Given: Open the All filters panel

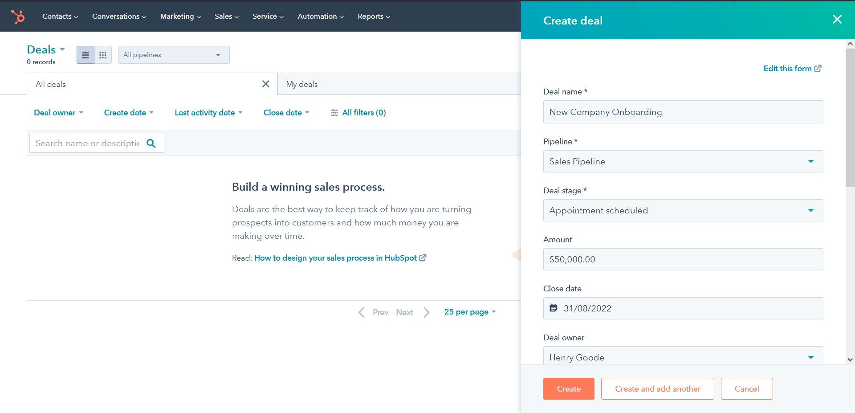Looking at the screenshot, I should [x=358, y=113].
